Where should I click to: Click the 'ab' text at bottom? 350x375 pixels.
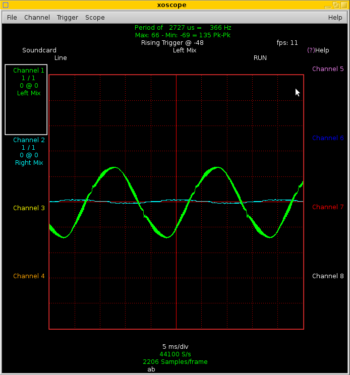(x=151, y=369)
